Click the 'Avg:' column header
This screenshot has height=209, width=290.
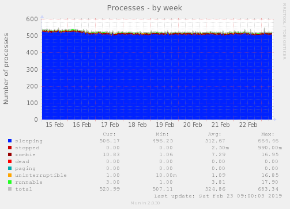point(214,134)
